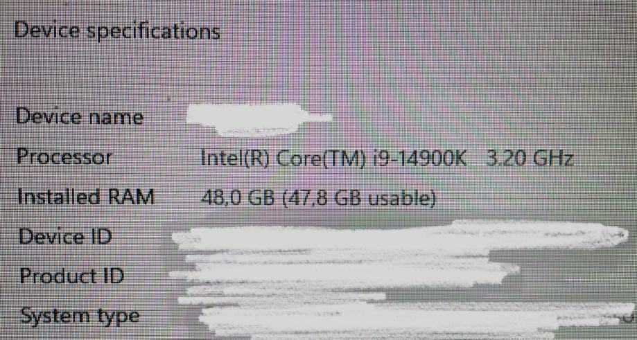The image size is (637, 340).
Task: Select the Product ID label
Action: (x=72, y=276)
